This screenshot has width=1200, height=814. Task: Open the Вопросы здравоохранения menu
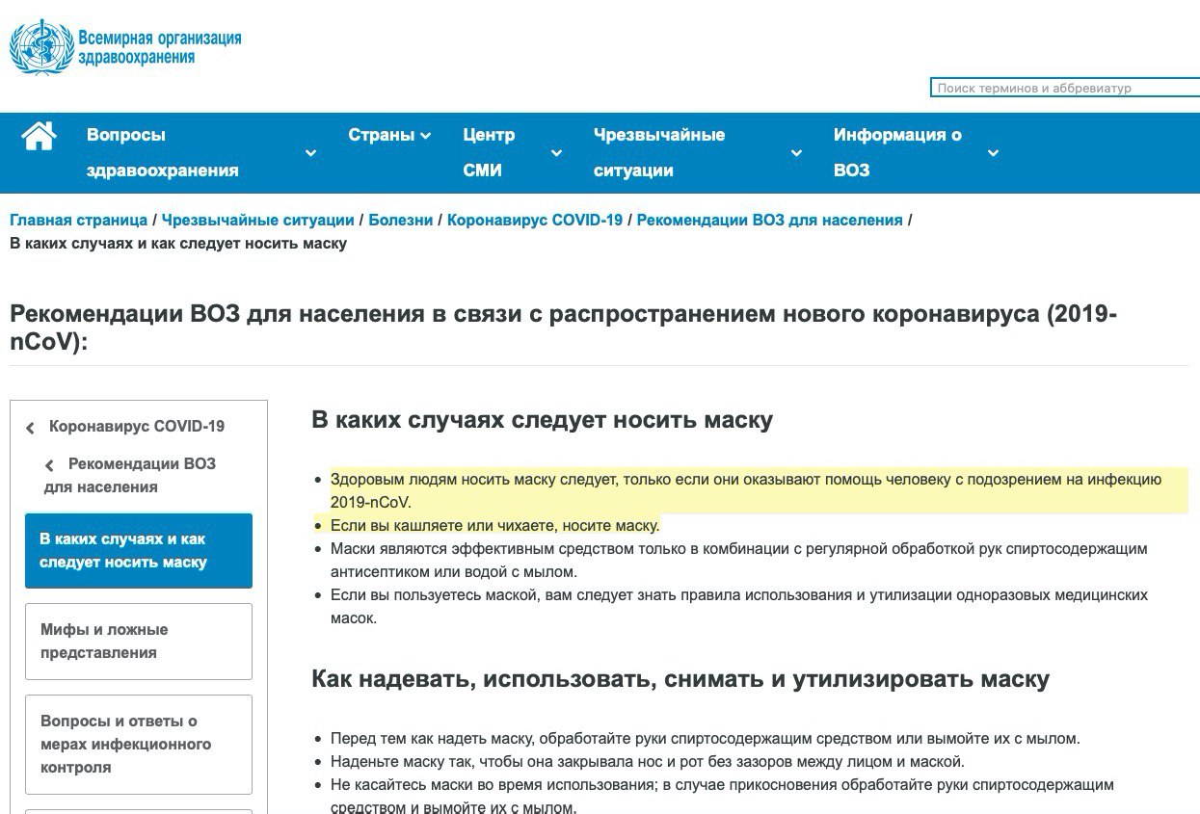pos(162,152)
